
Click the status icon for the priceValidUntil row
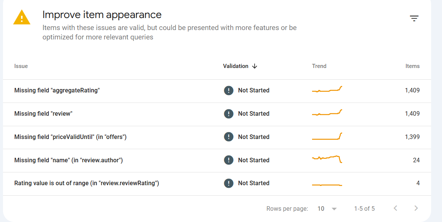tap(229, 137)
